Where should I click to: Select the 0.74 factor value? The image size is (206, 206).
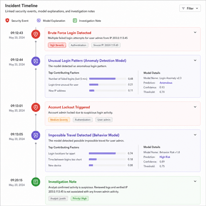click(x=130, y=153)
